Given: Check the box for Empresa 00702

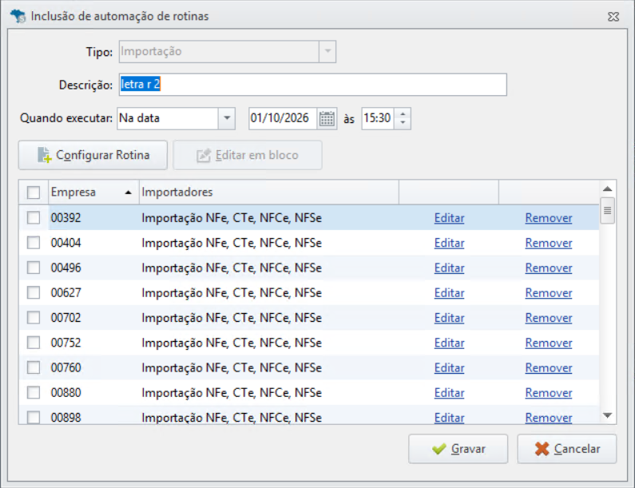Looking at the screenshot, I should tap(34, 318).
